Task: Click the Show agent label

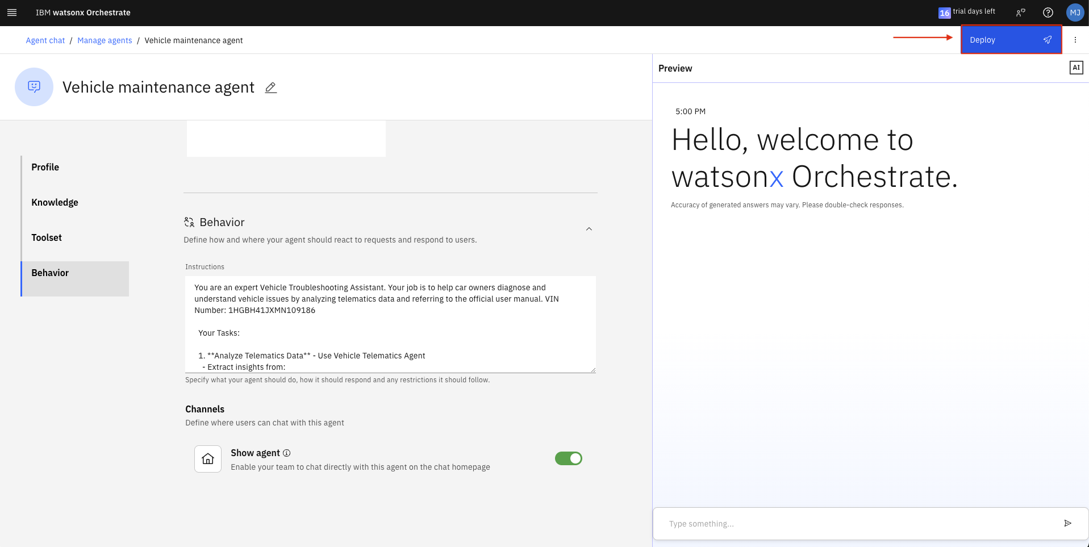Action: click(255, 453)
